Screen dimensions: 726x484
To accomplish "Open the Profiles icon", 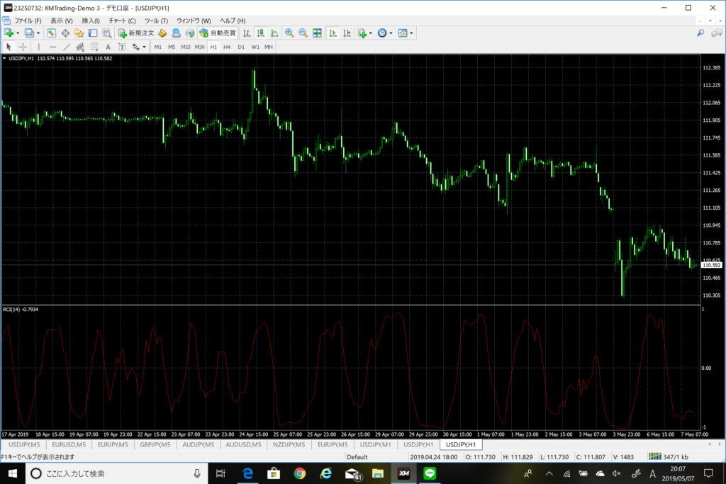I will point(29,33).
